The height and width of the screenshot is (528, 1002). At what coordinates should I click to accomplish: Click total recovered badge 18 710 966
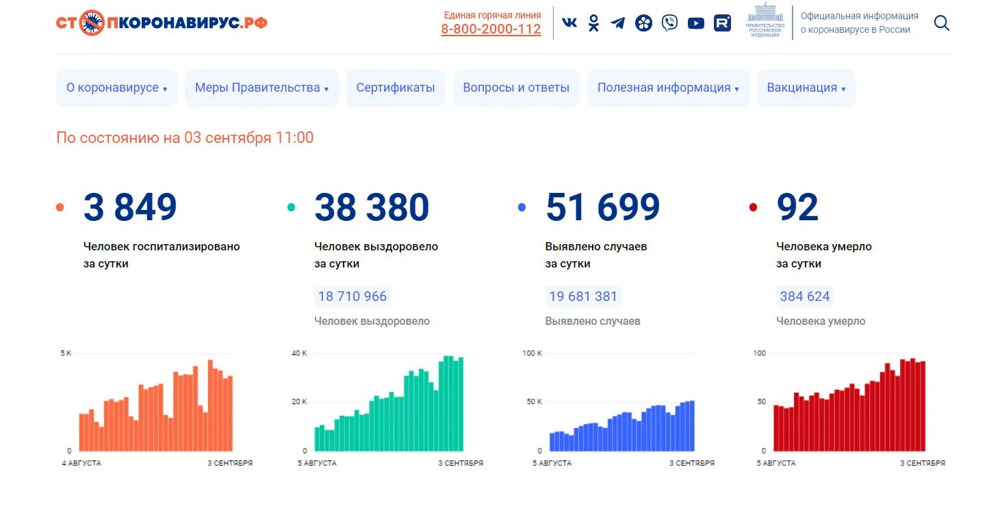[x=352, y=296]
